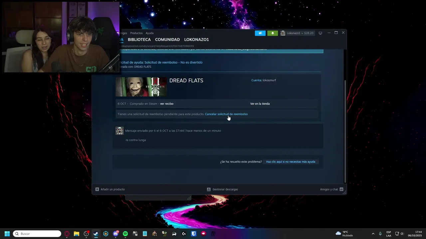Open Opera GX from the taskbar

coord(67,234)
